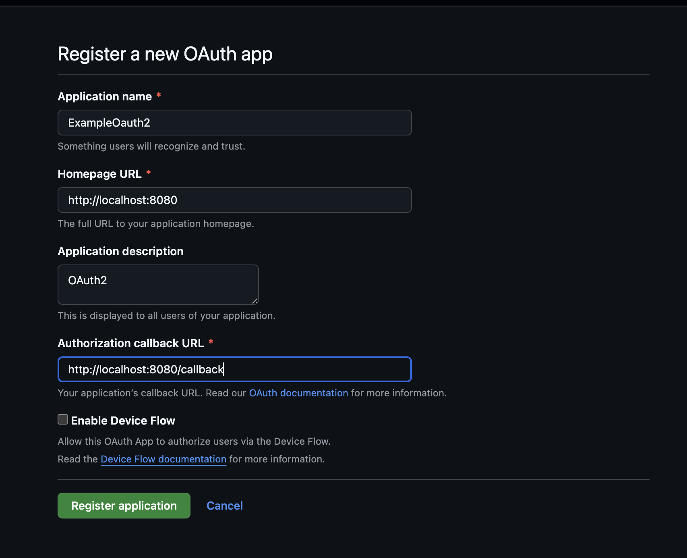The width and height of the screenshot is (687, 558).
Task: Cancel the OAuth app registration
Action: click(224, 506)
